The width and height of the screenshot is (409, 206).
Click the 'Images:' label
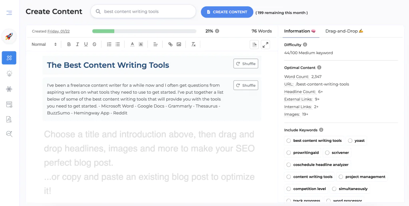click(292, 114)
